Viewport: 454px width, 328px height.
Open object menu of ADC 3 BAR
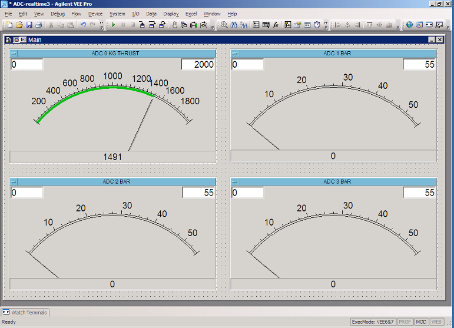coord(235,182)
